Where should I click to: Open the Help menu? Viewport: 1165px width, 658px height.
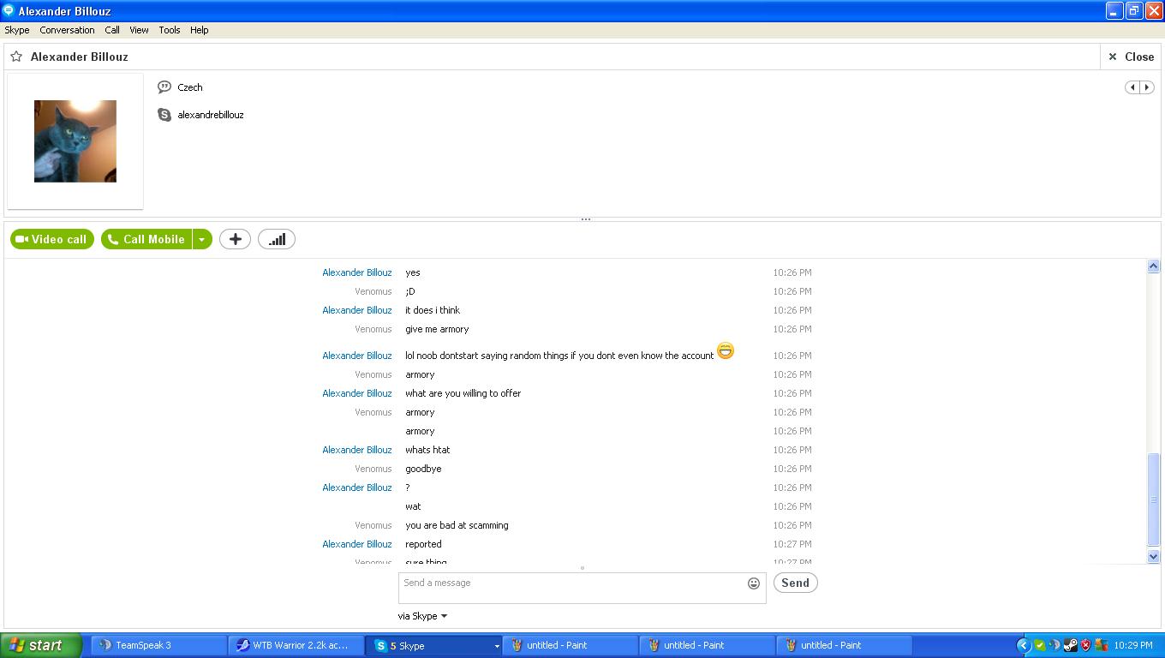[199, 30]
